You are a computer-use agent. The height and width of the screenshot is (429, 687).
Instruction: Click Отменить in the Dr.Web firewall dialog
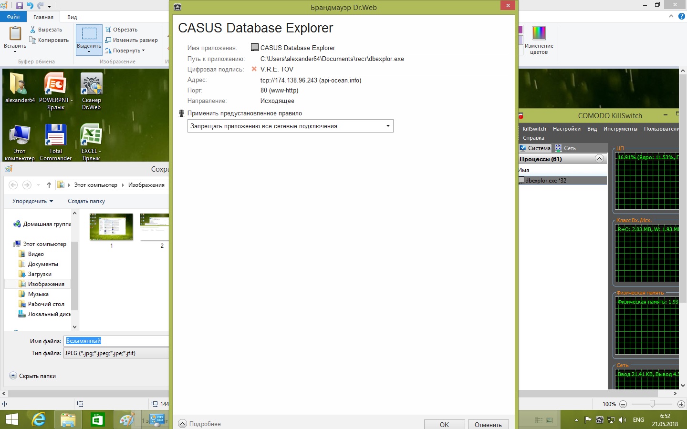(x=488, y=424)
